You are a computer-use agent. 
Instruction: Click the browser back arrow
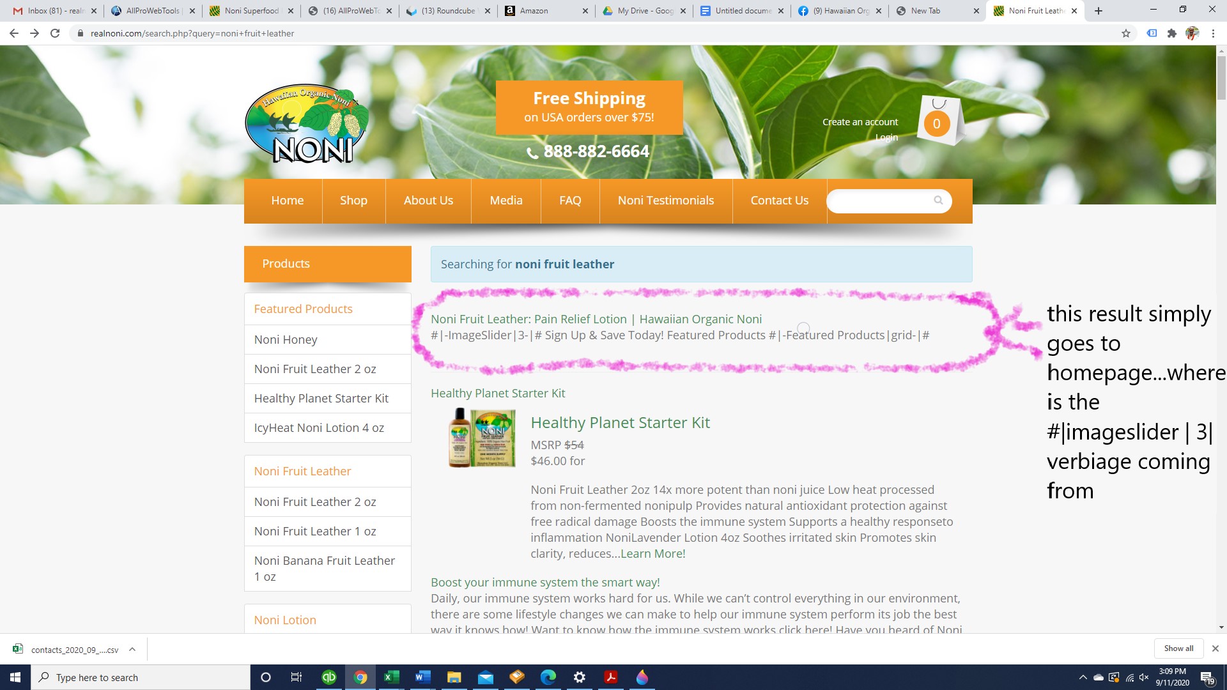pos(13,33)
